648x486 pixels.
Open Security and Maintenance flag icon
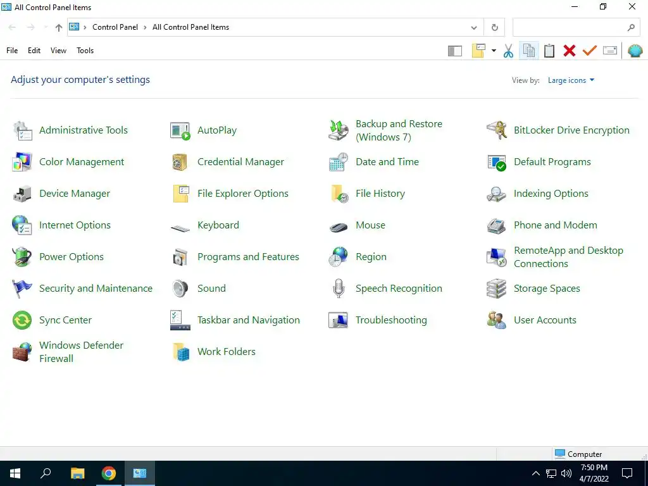[x=22, y=289]
